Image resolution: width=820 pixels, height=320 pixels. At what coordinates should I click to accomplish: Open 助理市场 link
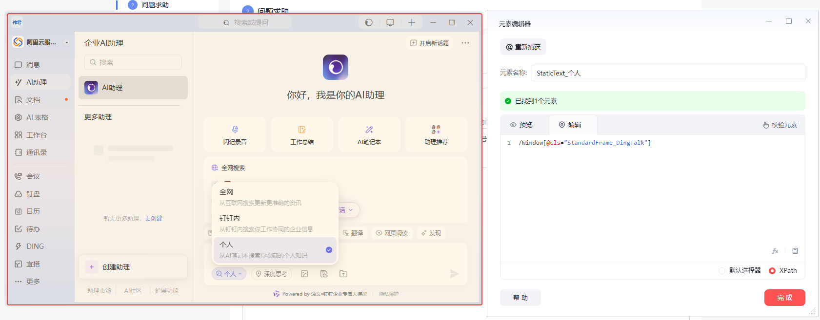tap(99, 291)
